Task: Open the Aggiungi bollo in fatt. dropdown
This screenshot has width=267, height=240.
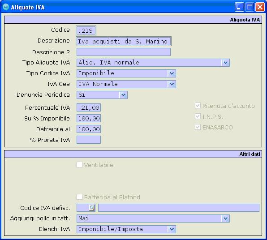Action: 225,219
